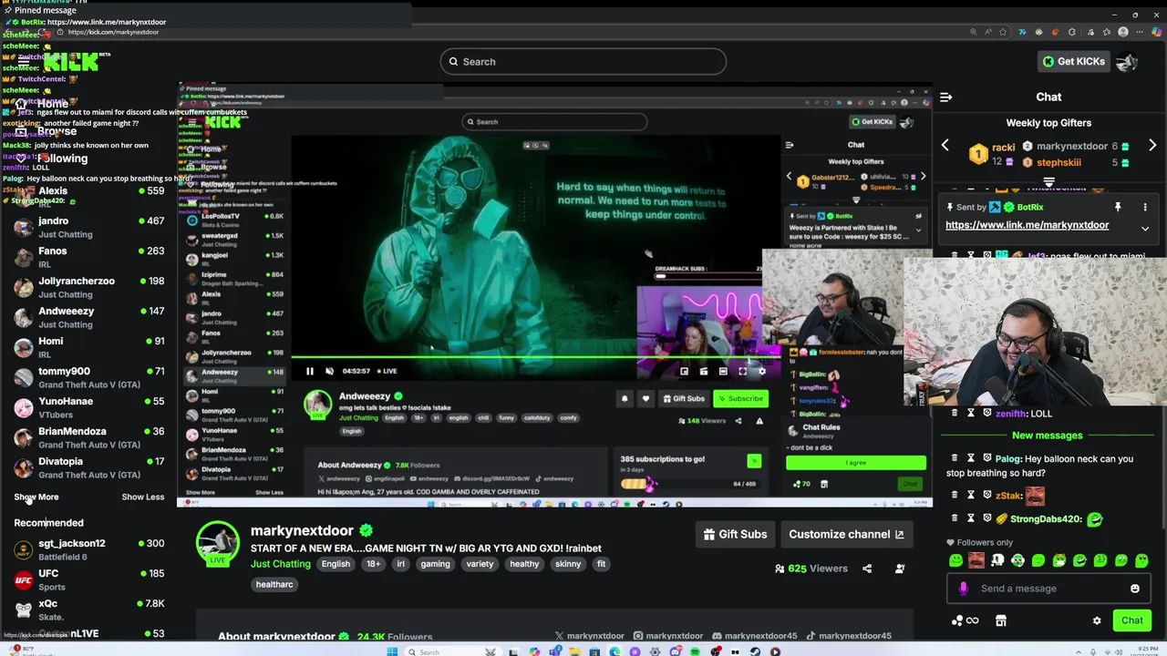Select the healtharc tag
This screenshot has height=656, width=1167.
(274, 584)
